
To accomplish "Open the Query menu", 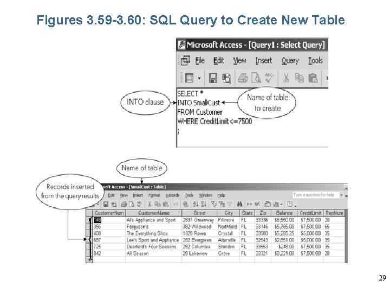I will [290, 61].
